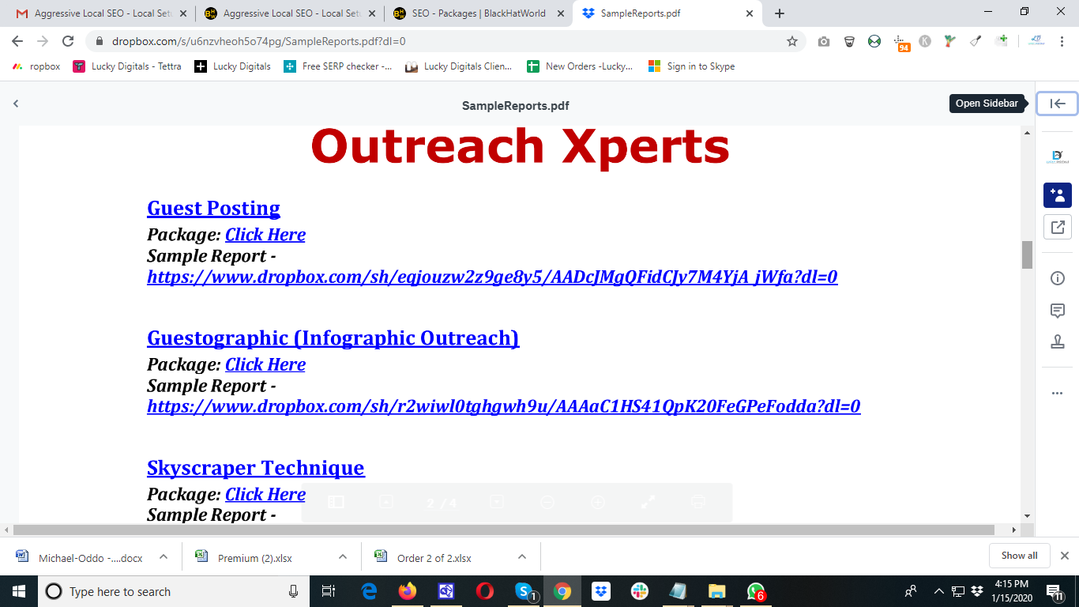Open the Guest Posting sample report Dropbox URL
1079x607 pixels.
coord(492,277)
